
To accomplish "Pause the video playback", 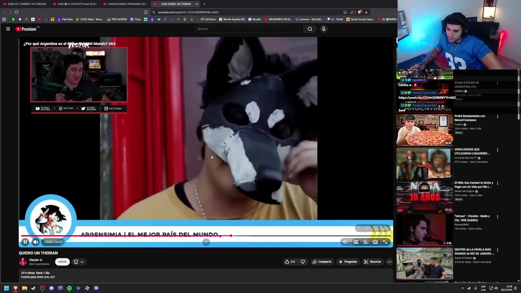I will point(25,242).
